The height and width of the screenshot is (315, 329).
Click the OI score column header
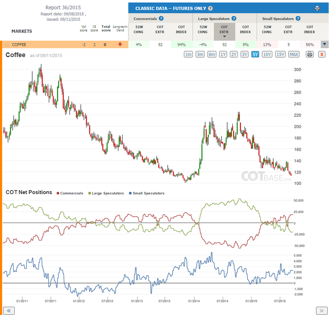point(94,28)
